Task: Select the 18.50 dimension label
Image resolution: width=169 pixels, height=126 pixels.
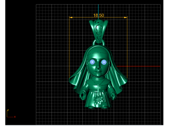Action: point(99,15)
